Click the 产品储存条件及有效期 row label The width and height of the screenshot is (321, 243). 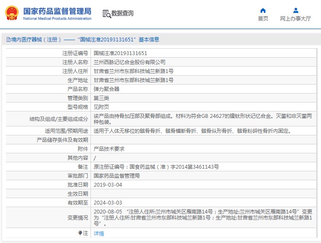pyautogui.click(x=62, y=140)
